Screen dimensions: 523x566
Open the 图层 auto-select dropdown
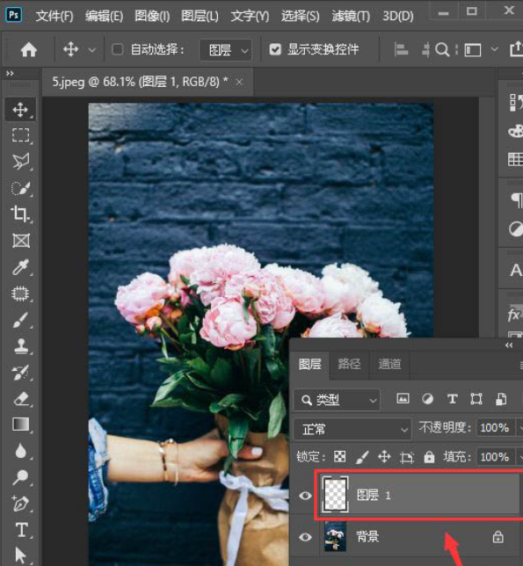point(226,50)
